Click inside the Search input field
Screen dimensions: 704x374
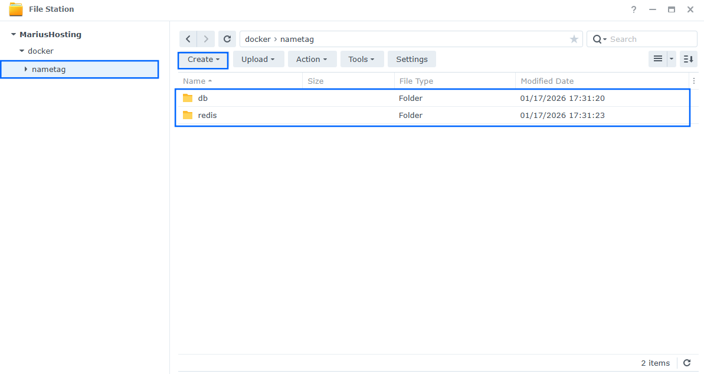(x=637, y=39)
